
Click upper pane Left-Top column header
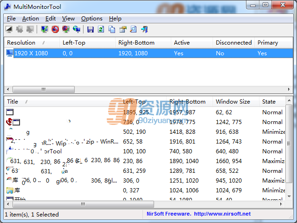pos(87,43)
